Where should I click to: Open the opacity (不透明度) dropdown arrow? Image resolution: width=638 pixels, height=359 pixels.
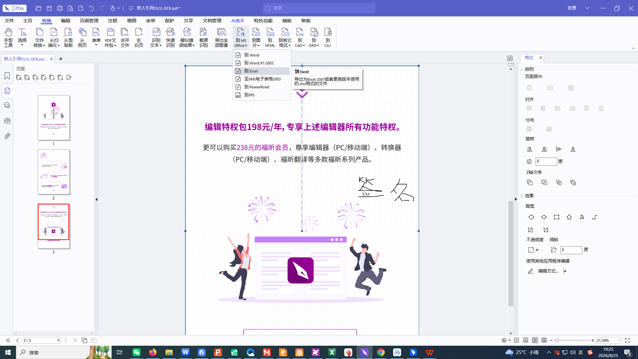[x=537, y=250]
